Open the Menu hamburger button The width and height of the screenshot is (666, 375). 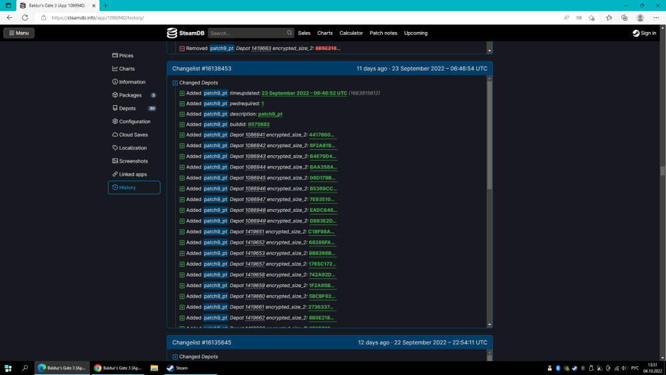click(x=19, y=33)
